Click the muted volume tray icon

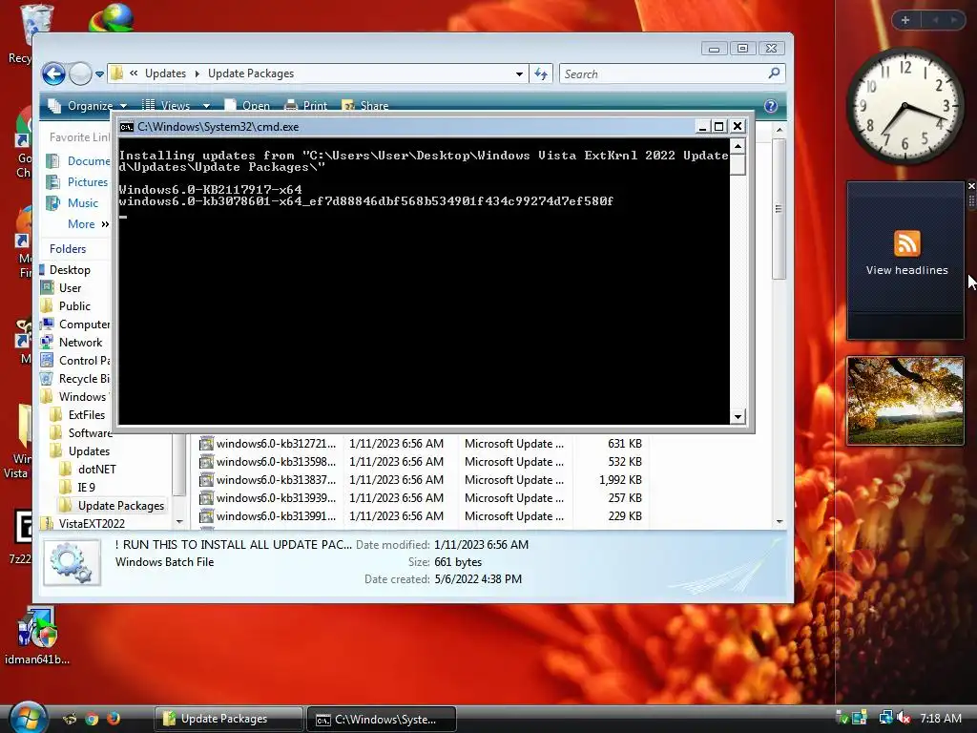(904, 718)
